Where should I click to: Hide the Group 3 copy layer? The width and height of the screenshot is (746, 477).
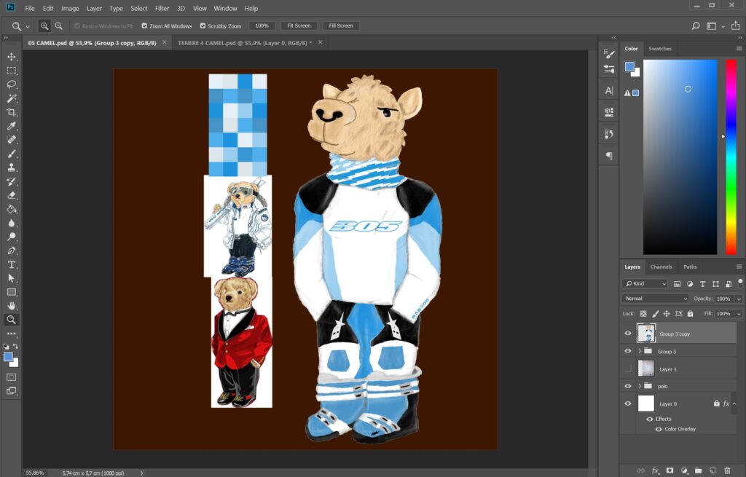pyautogui.click(x=628, y=334)
